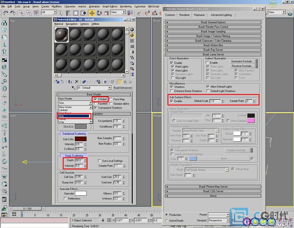Enable Use Local Settings checkbox
Screen dimensions: 294x228
[100, 161]
